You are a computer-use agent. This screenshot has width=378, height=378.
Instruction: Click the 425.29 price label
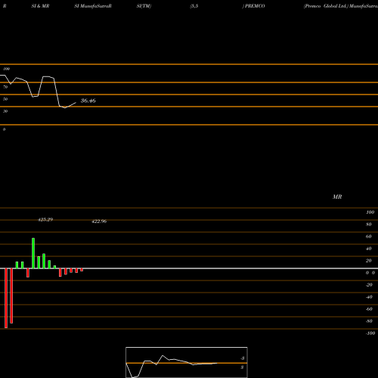tap(45, 219)
